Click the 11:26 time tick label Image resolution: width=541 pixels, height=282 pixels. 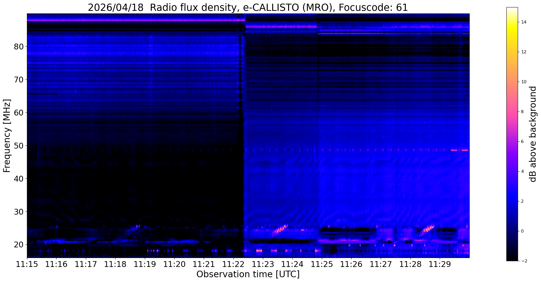point(351,265)
